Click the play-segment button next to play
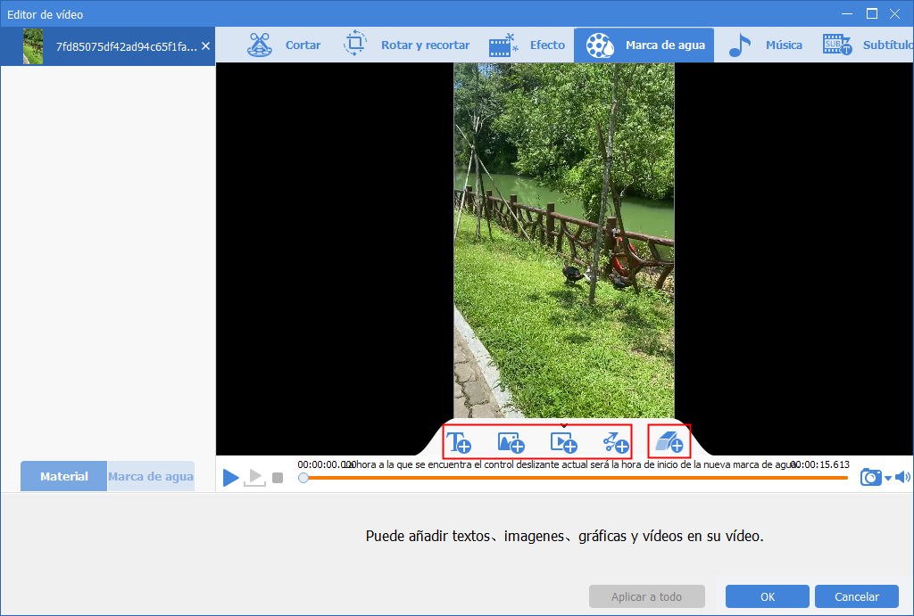 coord(254,478)
